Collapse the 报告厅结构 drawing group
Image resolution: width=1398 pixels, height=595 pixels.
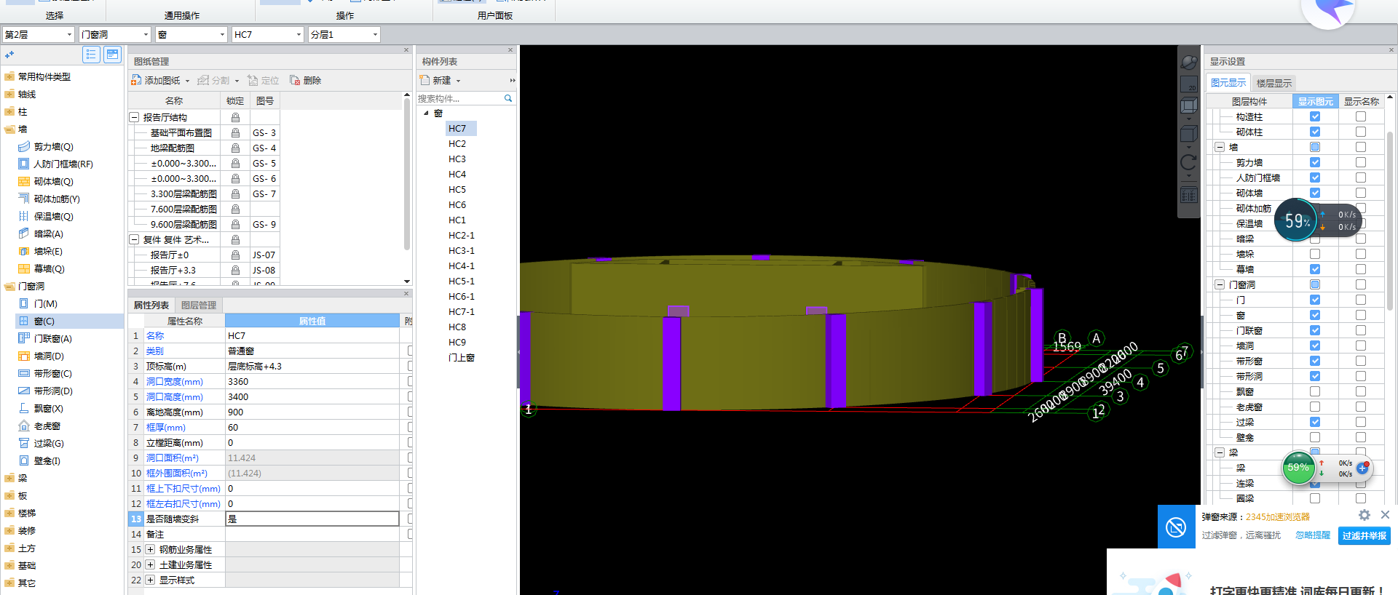(134, 117)
